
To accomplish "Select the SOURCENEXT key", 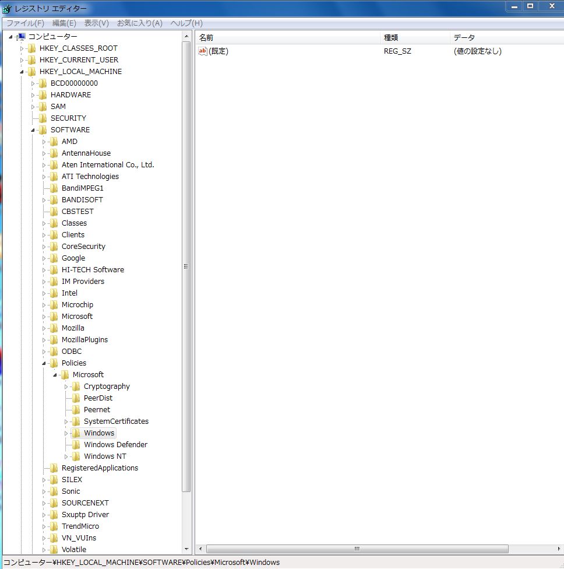I will point(85,503).
